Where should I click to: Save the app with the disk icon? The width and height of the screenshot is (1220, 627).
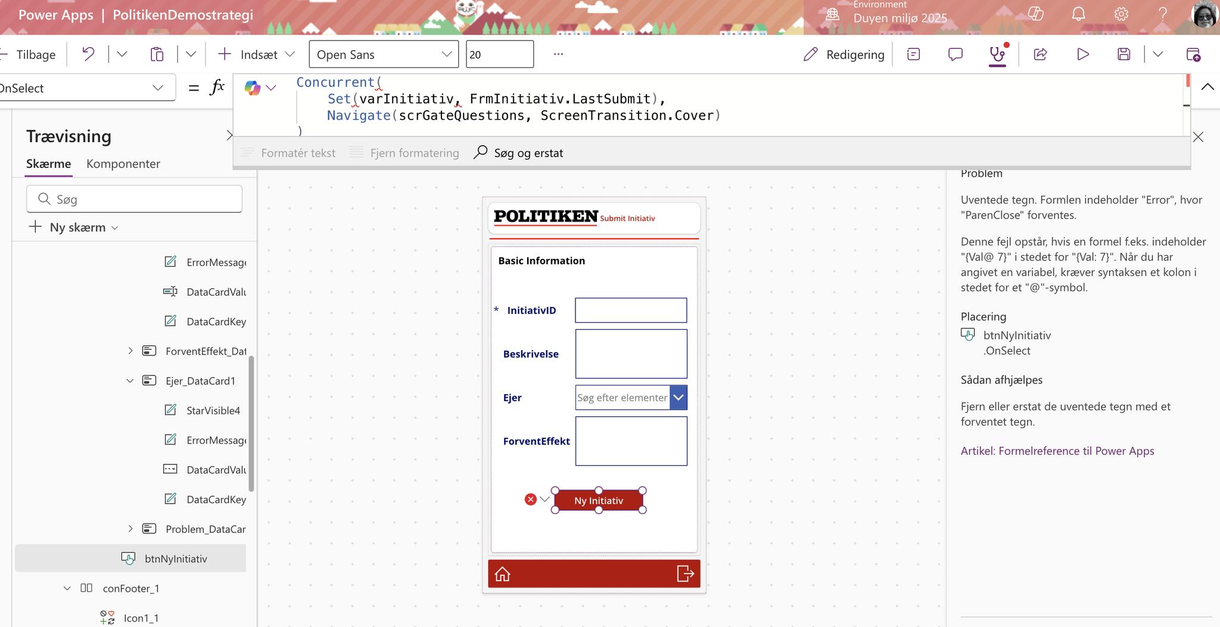tap(1123, 54)
